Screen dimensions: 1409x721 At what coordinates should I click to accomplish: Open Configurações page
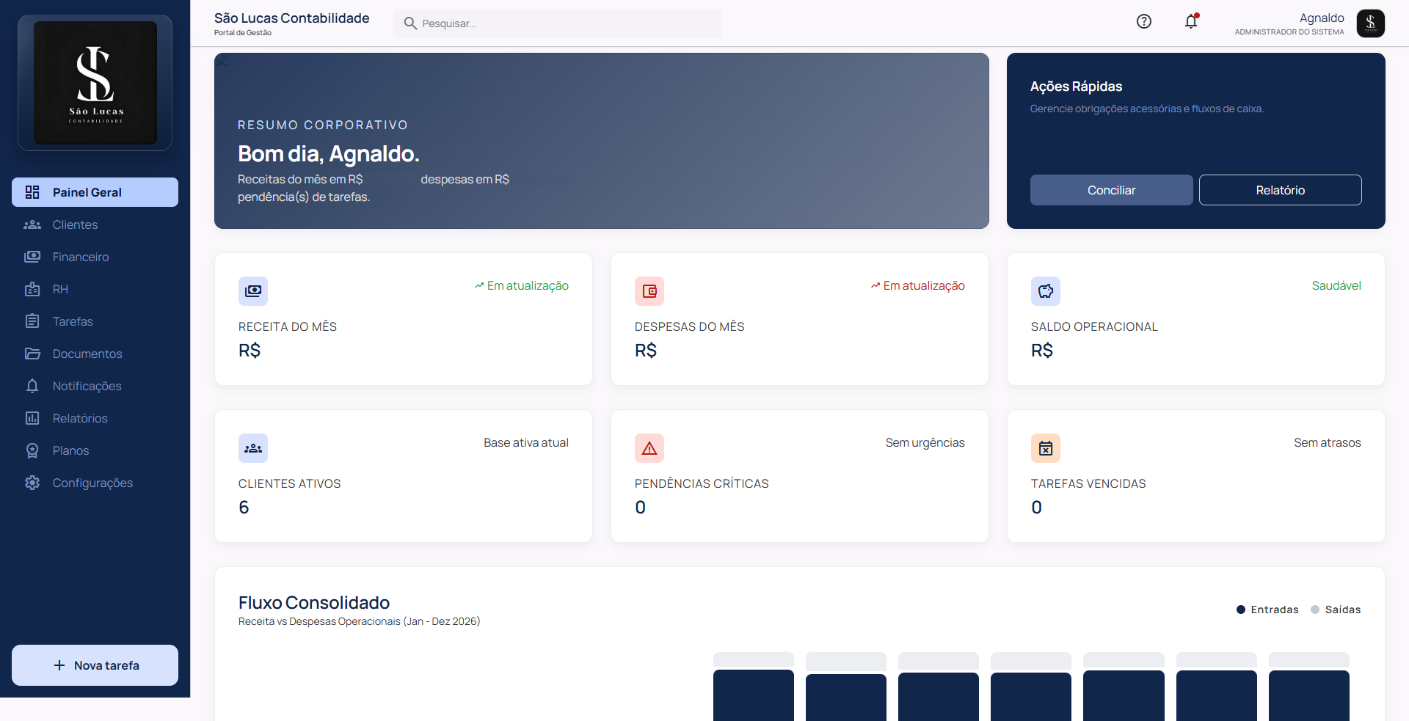pos(95,483)
